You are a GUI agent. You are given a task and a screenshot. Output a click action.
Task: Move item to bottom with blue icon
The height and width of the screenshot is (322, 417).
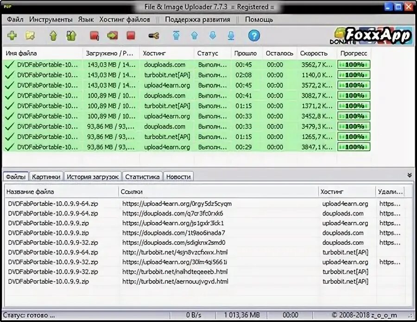[231, 35]
